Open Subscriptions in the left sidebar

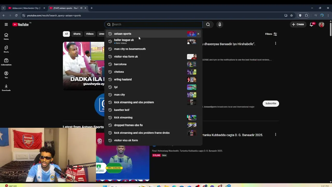(x=6, y=62)
